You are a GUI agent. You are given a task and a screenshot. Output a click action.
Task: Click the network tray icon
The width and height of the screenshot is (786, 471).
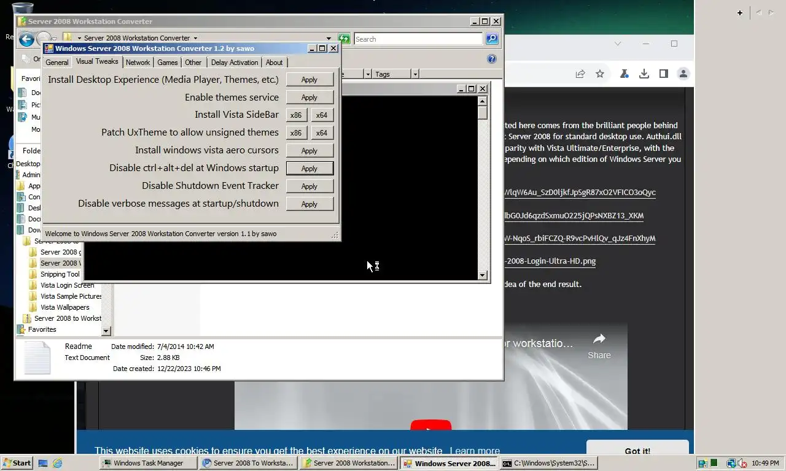731,463
